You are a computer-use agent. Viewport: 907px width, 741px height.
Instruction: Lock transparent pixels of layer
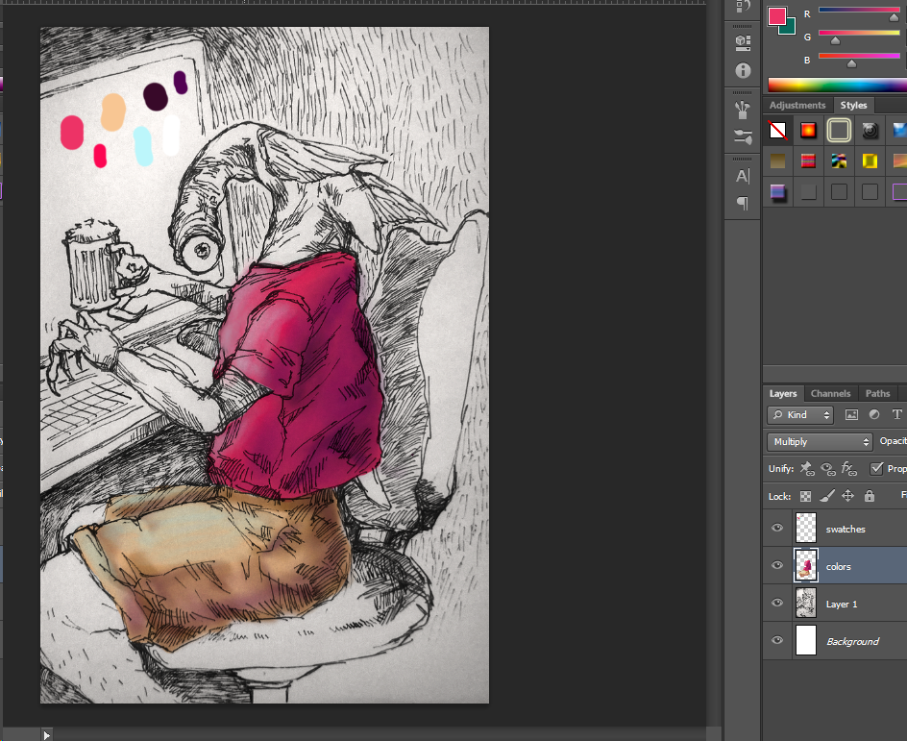click(805, 496)
